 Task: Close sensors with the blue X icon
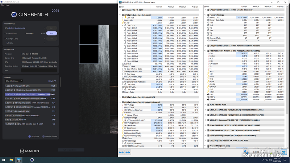pos(284,152)
